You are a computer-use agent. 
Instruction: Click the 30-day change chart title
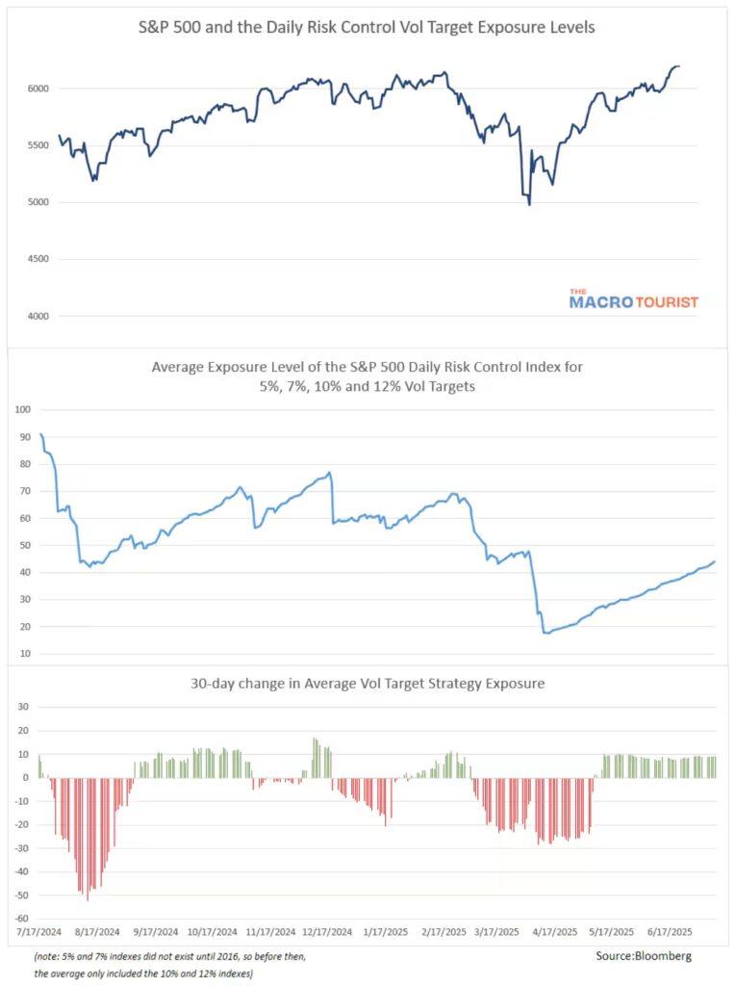tap(367, 684)
